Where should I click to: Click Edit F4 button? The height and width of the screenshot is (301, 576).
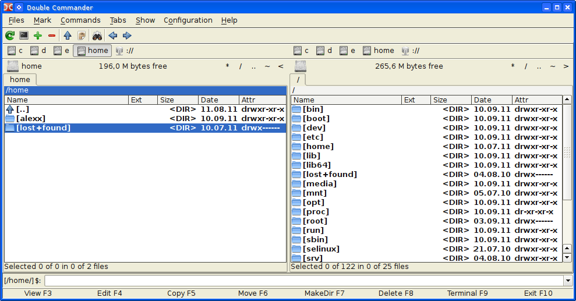pos(109,293)
